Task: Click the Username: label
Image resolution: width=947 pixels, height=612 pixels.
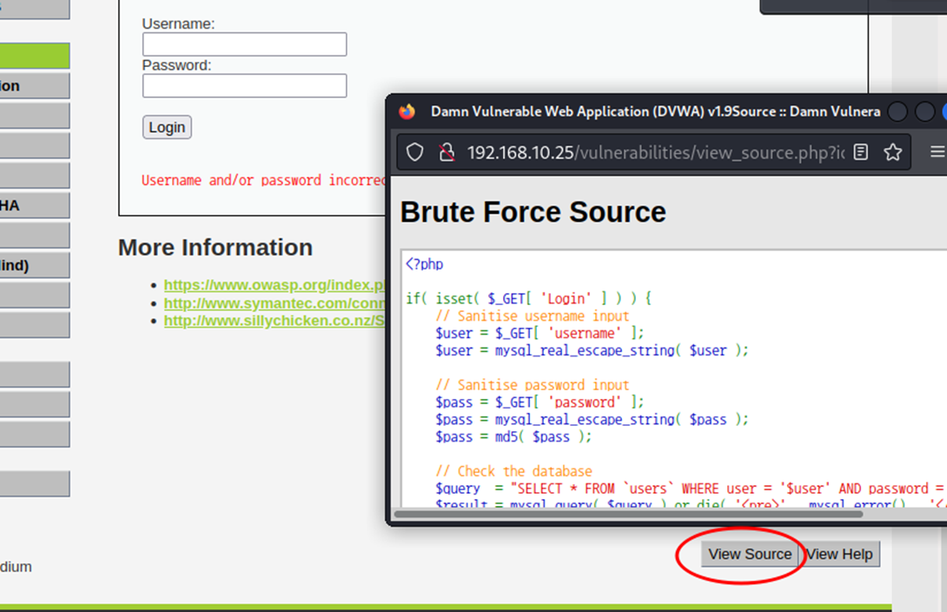Action: [178, 23]
